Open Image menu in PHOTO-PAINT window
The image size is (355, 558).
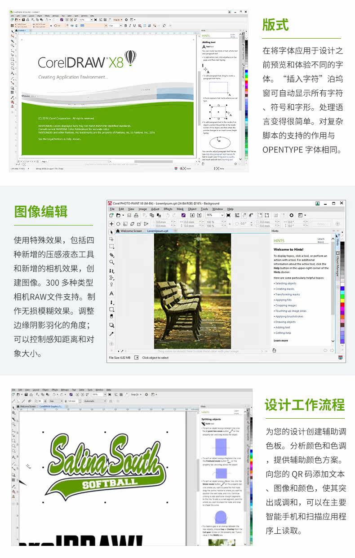click(142, 209)
